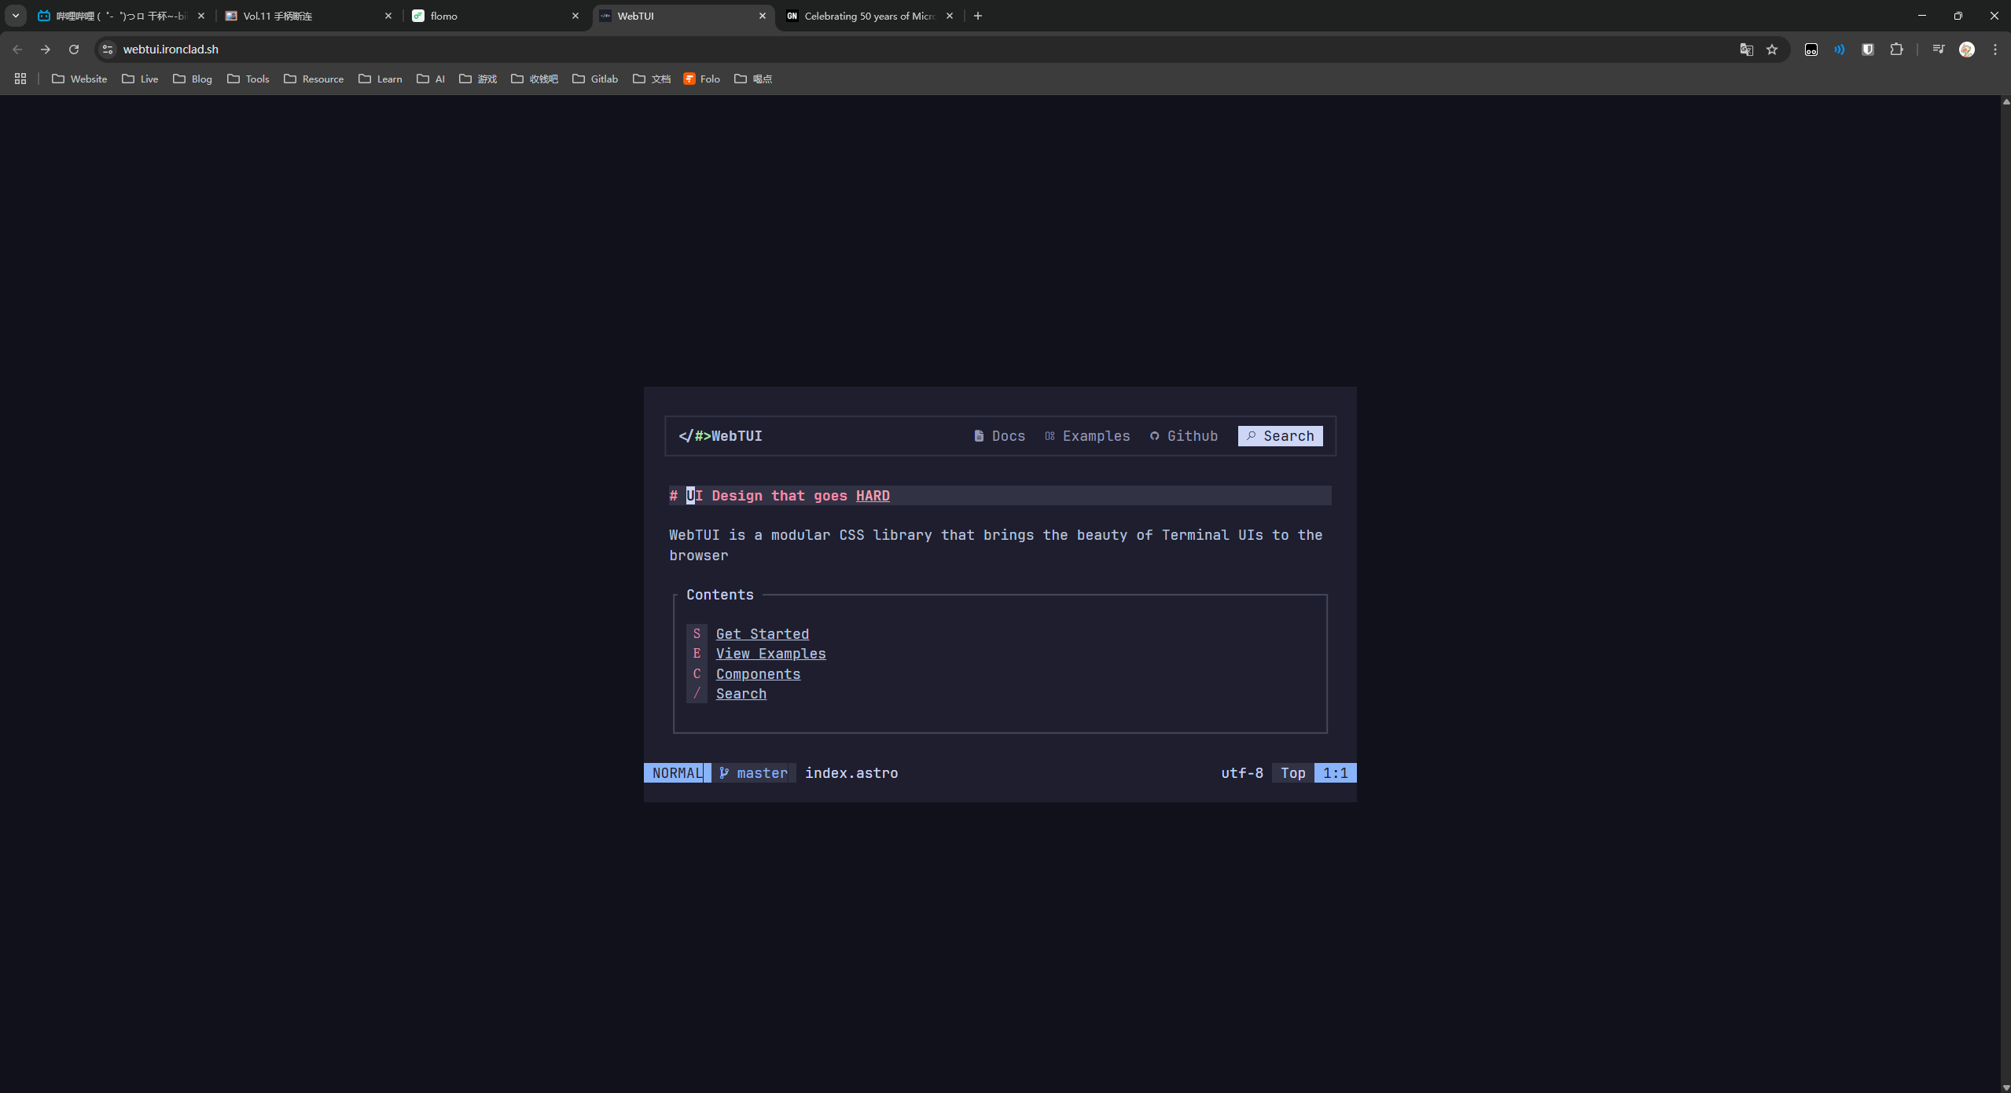Open the Extensions puzzle-piece icon

click(x=1896, y=50)
